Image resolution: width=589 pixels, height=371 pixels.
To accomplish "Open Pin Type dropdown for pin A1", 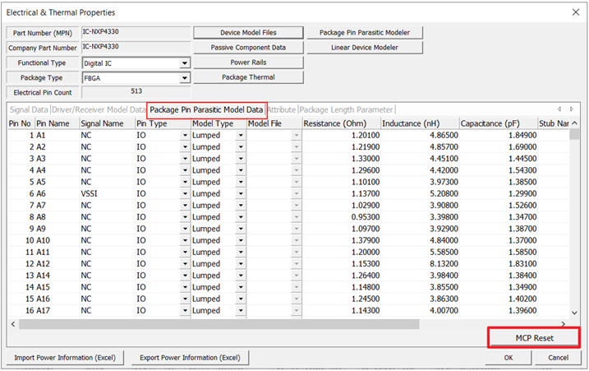I will pyautogui.click(x=184, y=135).
